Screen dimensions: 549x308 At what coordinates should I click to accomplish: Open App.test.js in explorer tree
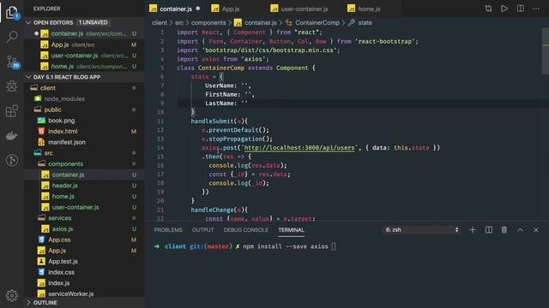tap(63, 261)
